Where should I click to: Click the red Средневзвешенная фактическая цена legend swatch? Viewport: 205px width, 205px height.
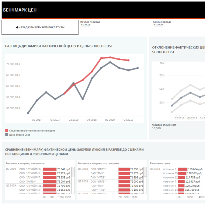click(7, 130)
